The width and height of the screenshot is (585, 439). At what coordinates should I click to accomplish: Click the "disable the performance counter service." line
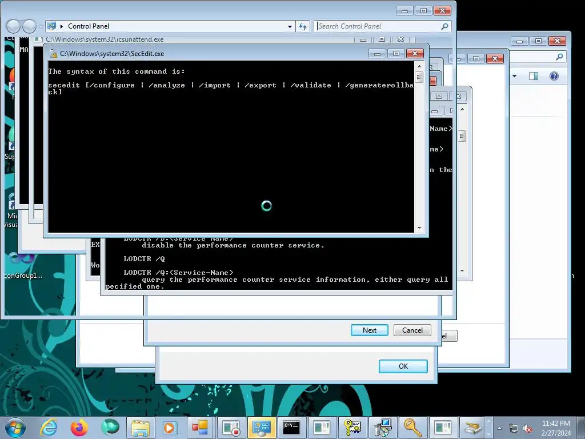point(233,245)
